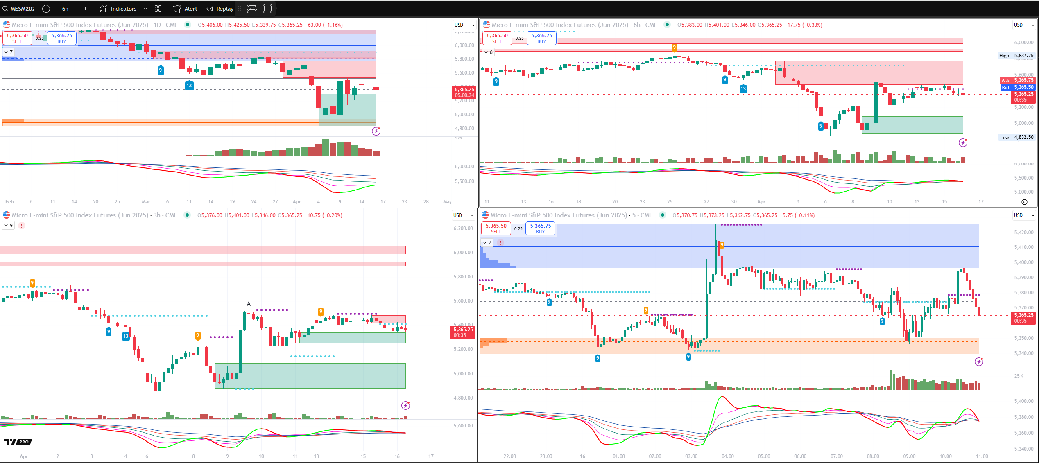
Task: Open time axis settings gear on 6h chart
Action: tap(1024, 202)
